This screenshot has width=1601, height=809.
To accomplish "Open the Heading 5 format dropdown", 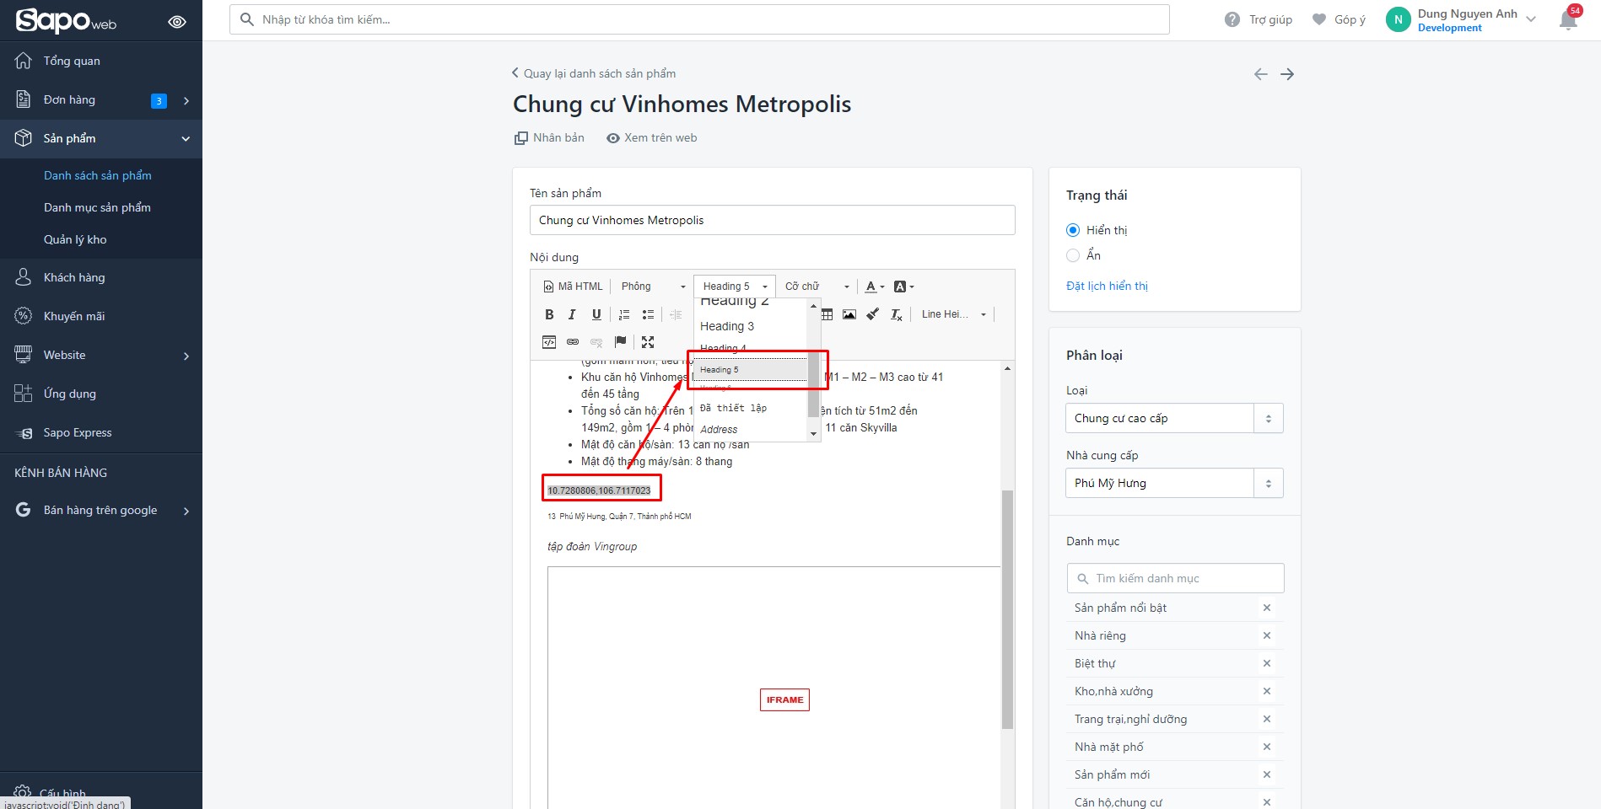I will coord(735,287).
